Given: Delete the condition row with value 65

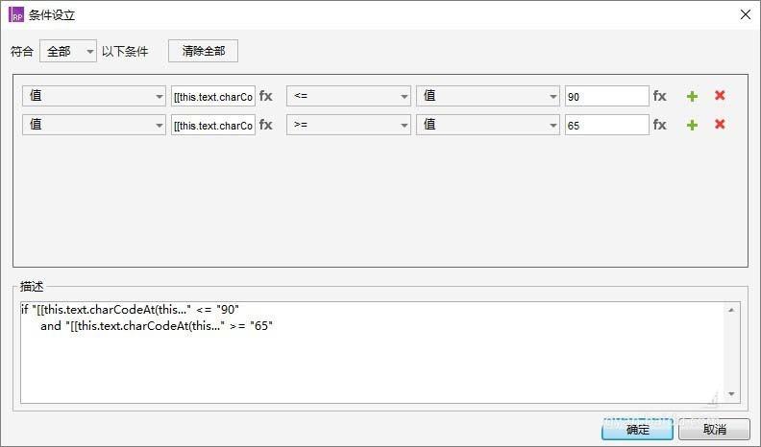Looking at the screenshot, I should 720,125.
